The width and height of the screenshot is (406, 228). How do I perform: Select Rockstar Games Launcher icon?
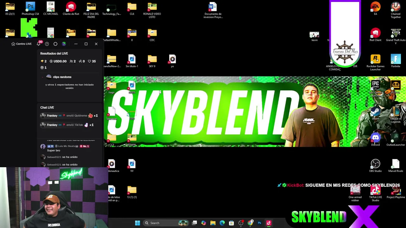375,63
